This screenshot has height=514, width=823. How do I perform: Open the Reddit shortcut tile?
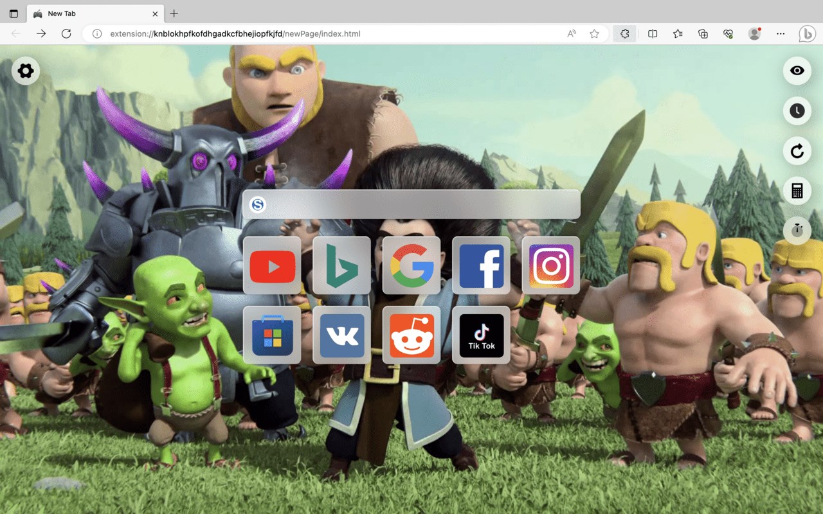(x=411, y=335)
